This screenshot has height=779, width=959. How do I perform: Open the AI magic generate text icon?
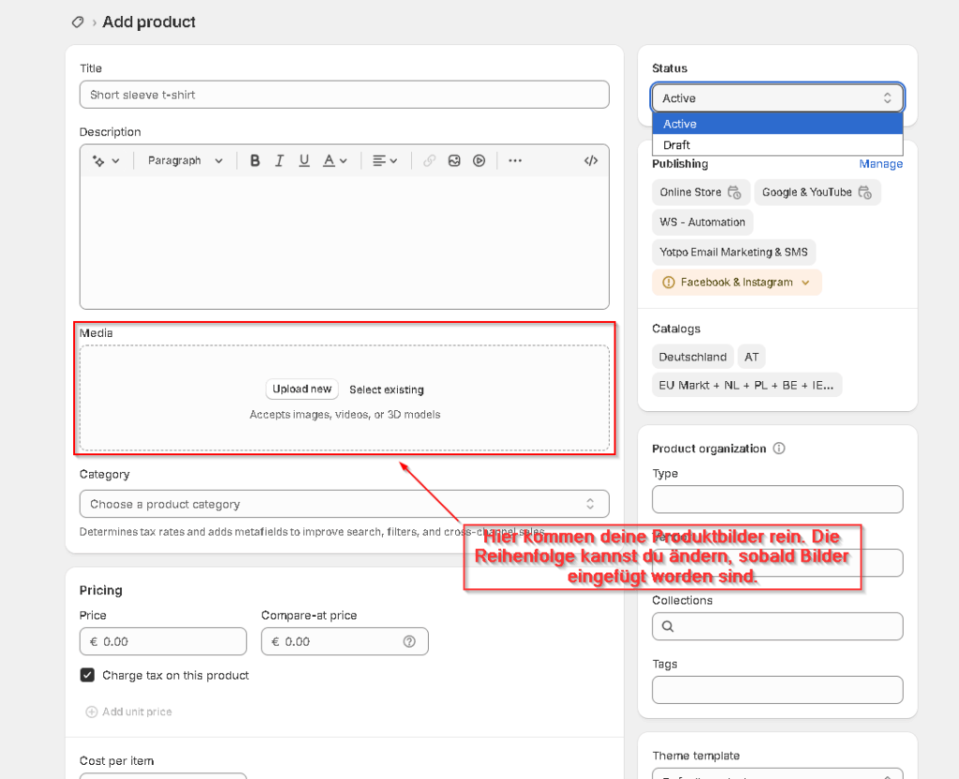pyautogui.click(x=97, y=161)
